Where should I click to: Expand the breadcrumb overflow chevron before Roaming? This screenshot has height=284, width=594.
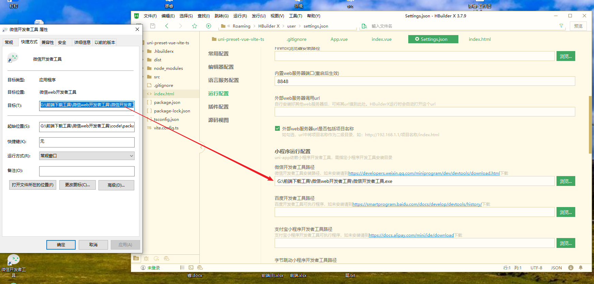pos(229,26)
